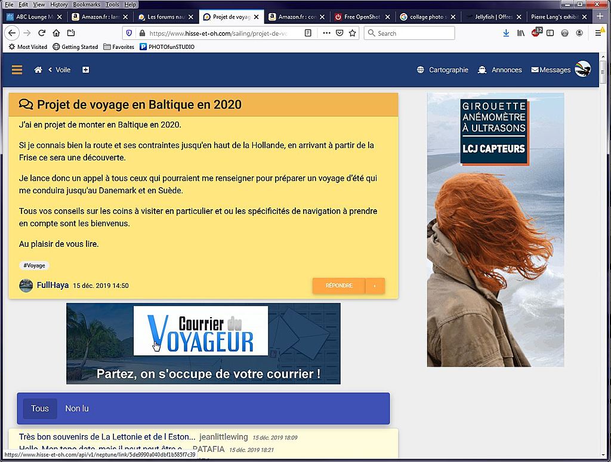Open the Tools menu
Image resolution: width=611 pixels, height=462 pixels.
(x=112, y=5)
